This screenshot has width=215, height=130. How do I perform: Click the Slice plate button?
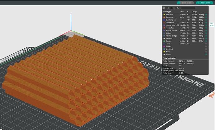(187, 3)
